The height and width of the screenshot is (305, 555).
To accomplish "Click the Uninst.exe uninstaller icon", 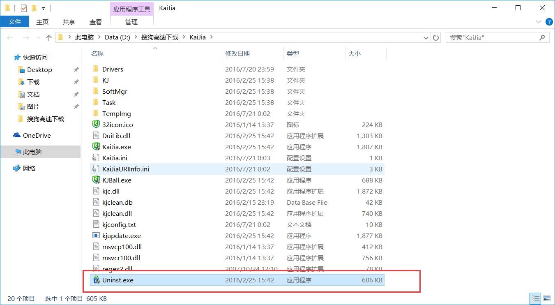I will tap(96, 280).
